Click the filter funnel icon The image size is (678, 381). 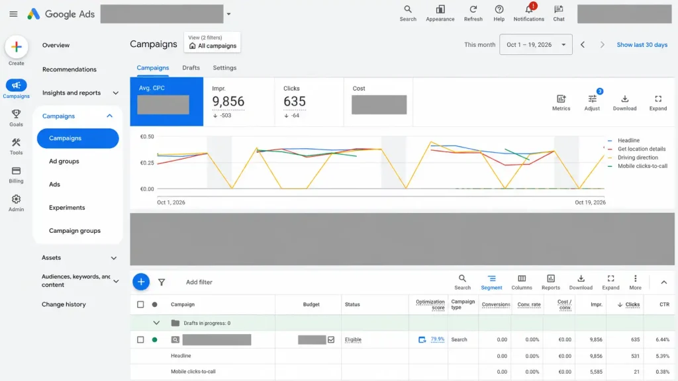click(162, 282)
